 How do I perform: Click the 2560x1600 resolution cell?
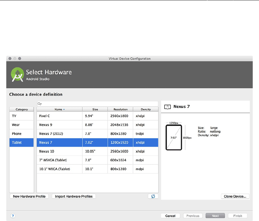[120, 151]
